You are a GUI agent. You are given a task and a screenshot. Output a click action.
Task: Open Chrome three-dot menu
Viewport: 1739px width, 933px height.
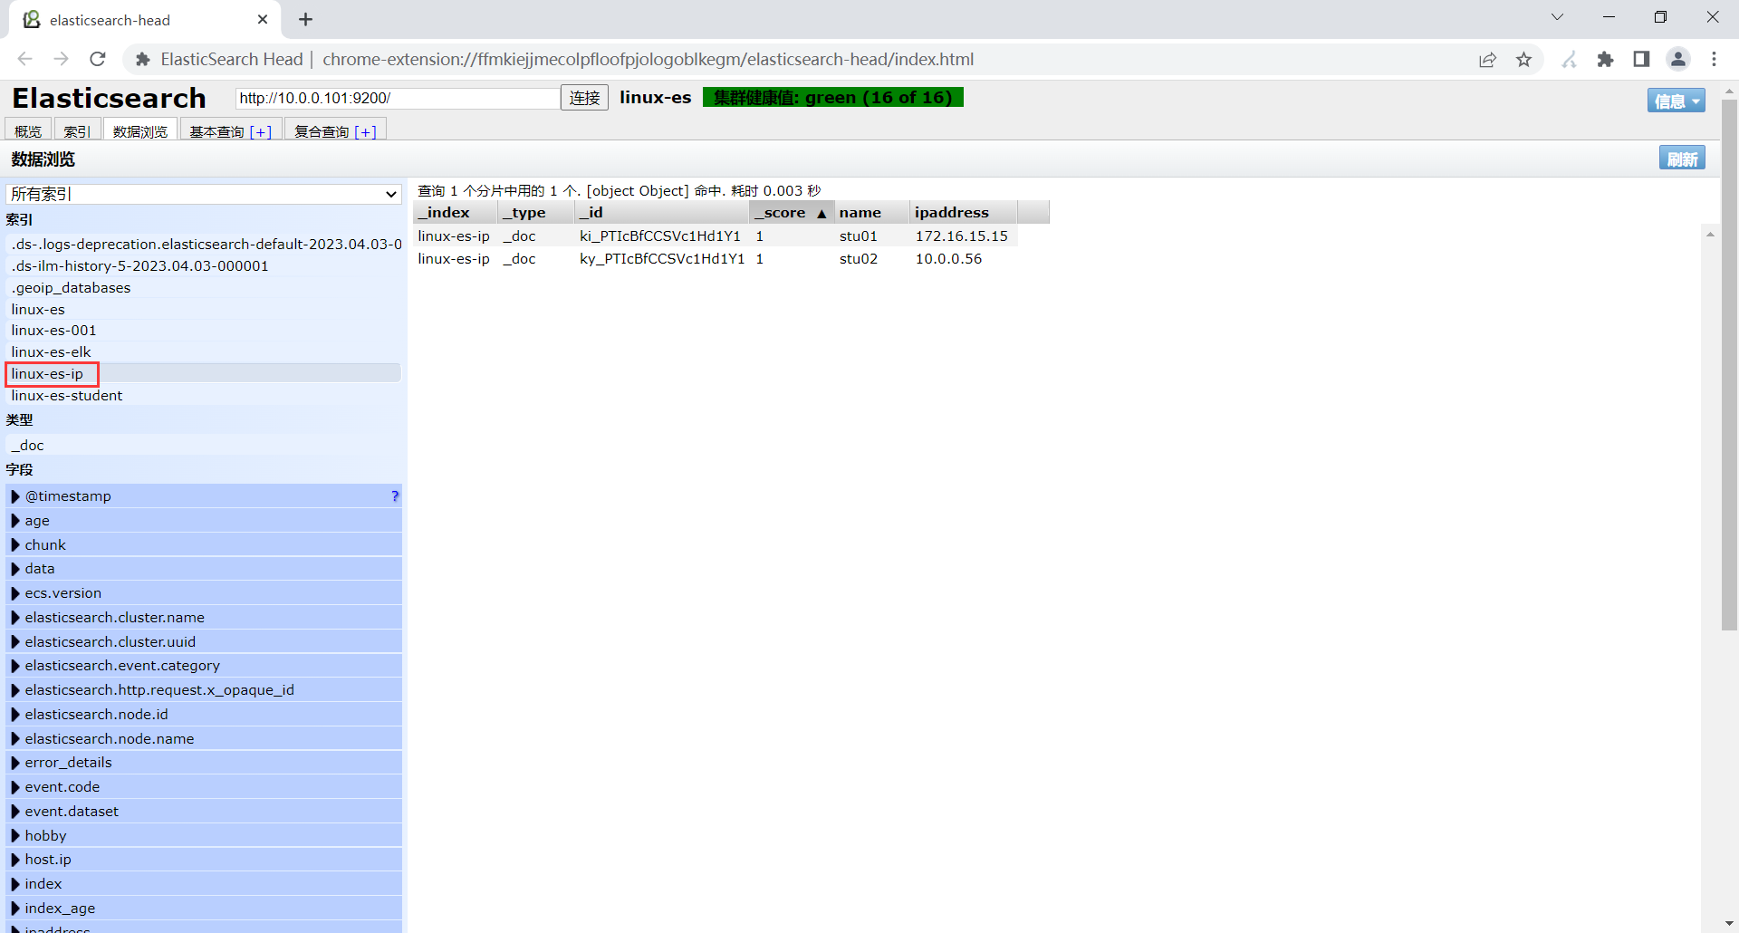pyautogui.click(x=1715, y=60)
